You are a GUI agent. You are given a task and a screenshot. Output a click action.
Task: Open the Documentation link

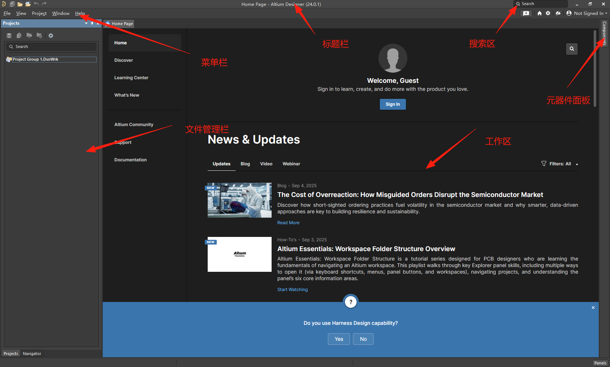click(x=130, y=160)
